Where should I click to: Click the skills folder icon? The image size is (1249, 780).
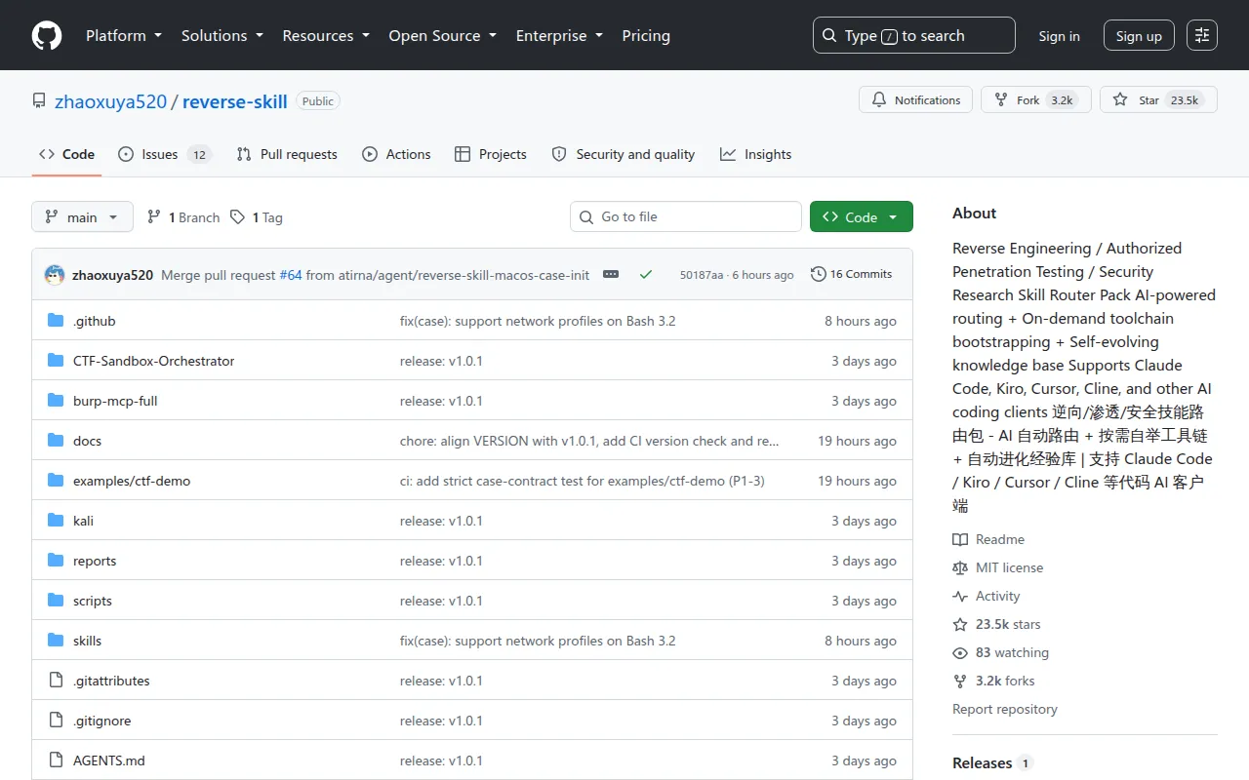[56, 641]
